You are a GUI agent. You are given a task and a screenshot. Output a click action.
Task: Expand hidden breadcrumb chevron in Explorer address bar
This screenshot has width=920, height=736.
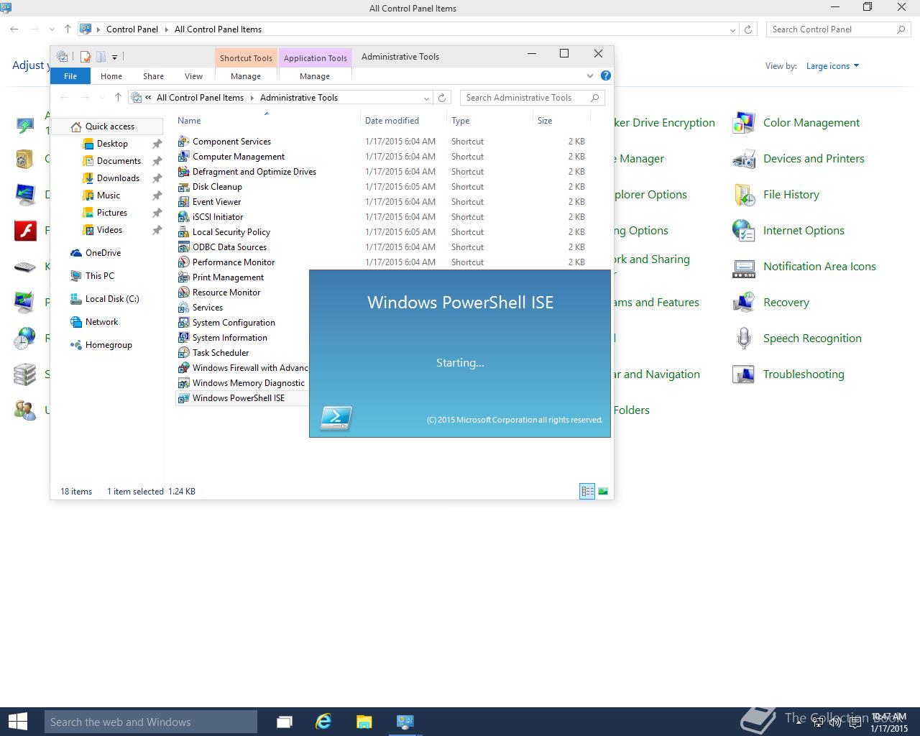tap(148, 98)
